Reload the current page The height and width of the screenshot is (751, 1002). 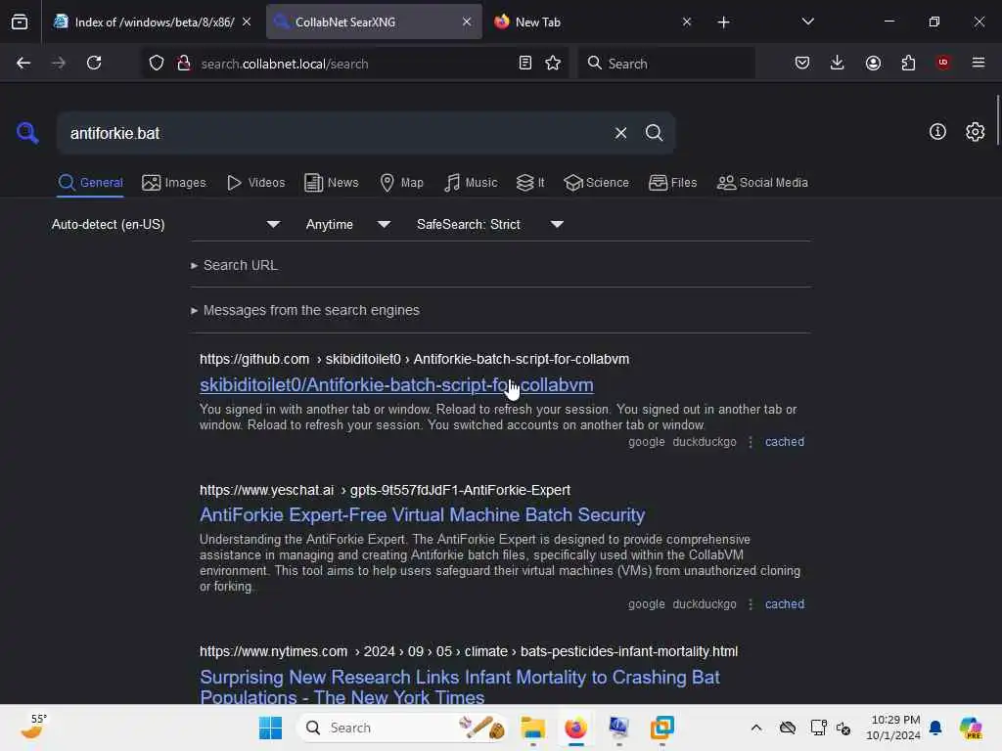94,64
